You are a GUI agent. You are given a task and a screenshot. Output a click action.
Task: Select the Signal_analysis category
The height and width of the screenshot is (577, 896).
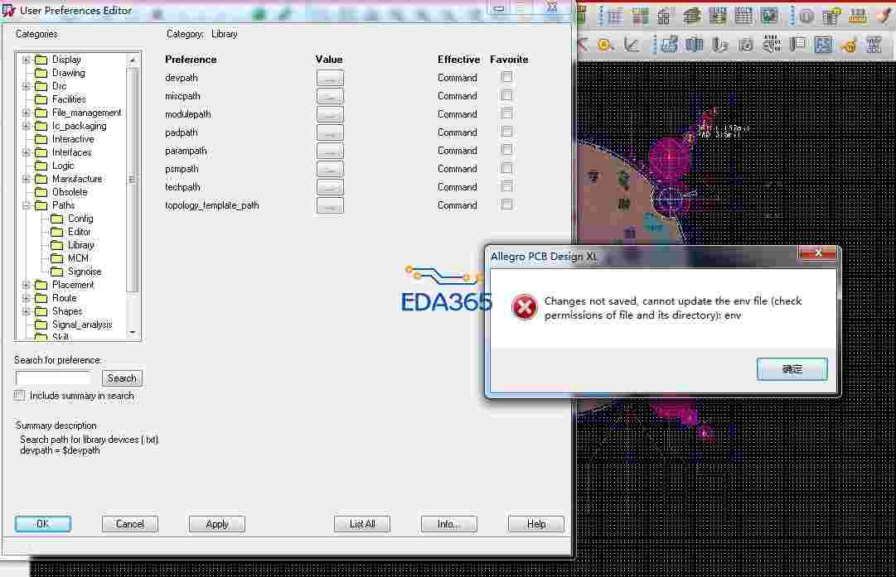82,325
